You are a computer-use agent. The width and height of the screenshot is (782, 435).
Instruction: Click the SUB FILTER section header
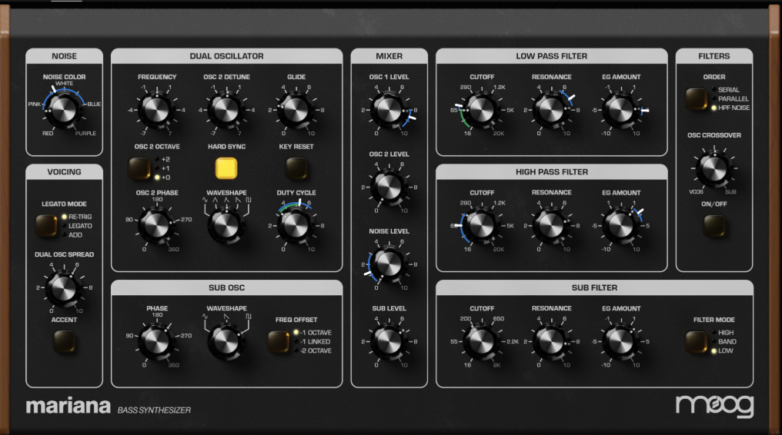[594, 287]
